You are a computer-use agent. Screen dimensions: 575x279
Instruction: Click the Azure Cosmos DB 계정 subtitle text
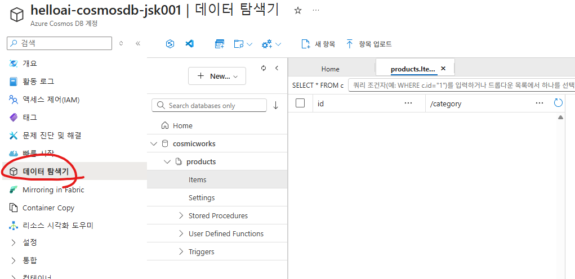(64, 24)
